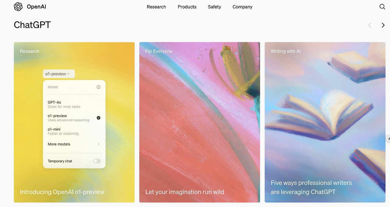Click the OpenAI wordmark text
The width and height of the screenshot is (390, 207).
(37, 7)
